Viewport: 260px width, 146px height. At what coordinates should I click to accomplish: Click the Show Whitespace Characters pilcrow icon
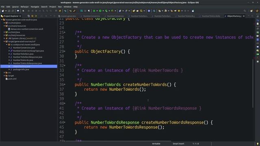pos(89,11)
